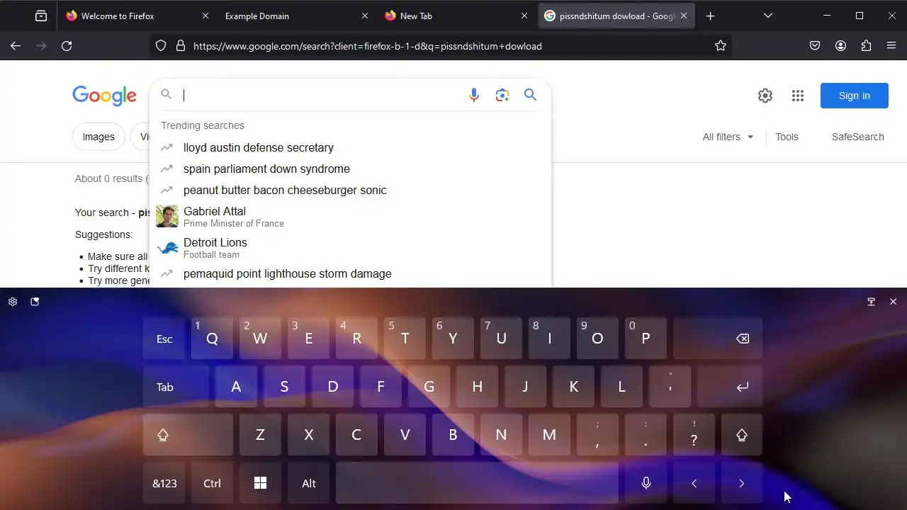Open Google apps grid menu
The width and height of the screenshot is (907, 510).
pyautogui.click(x=798, y=96)
